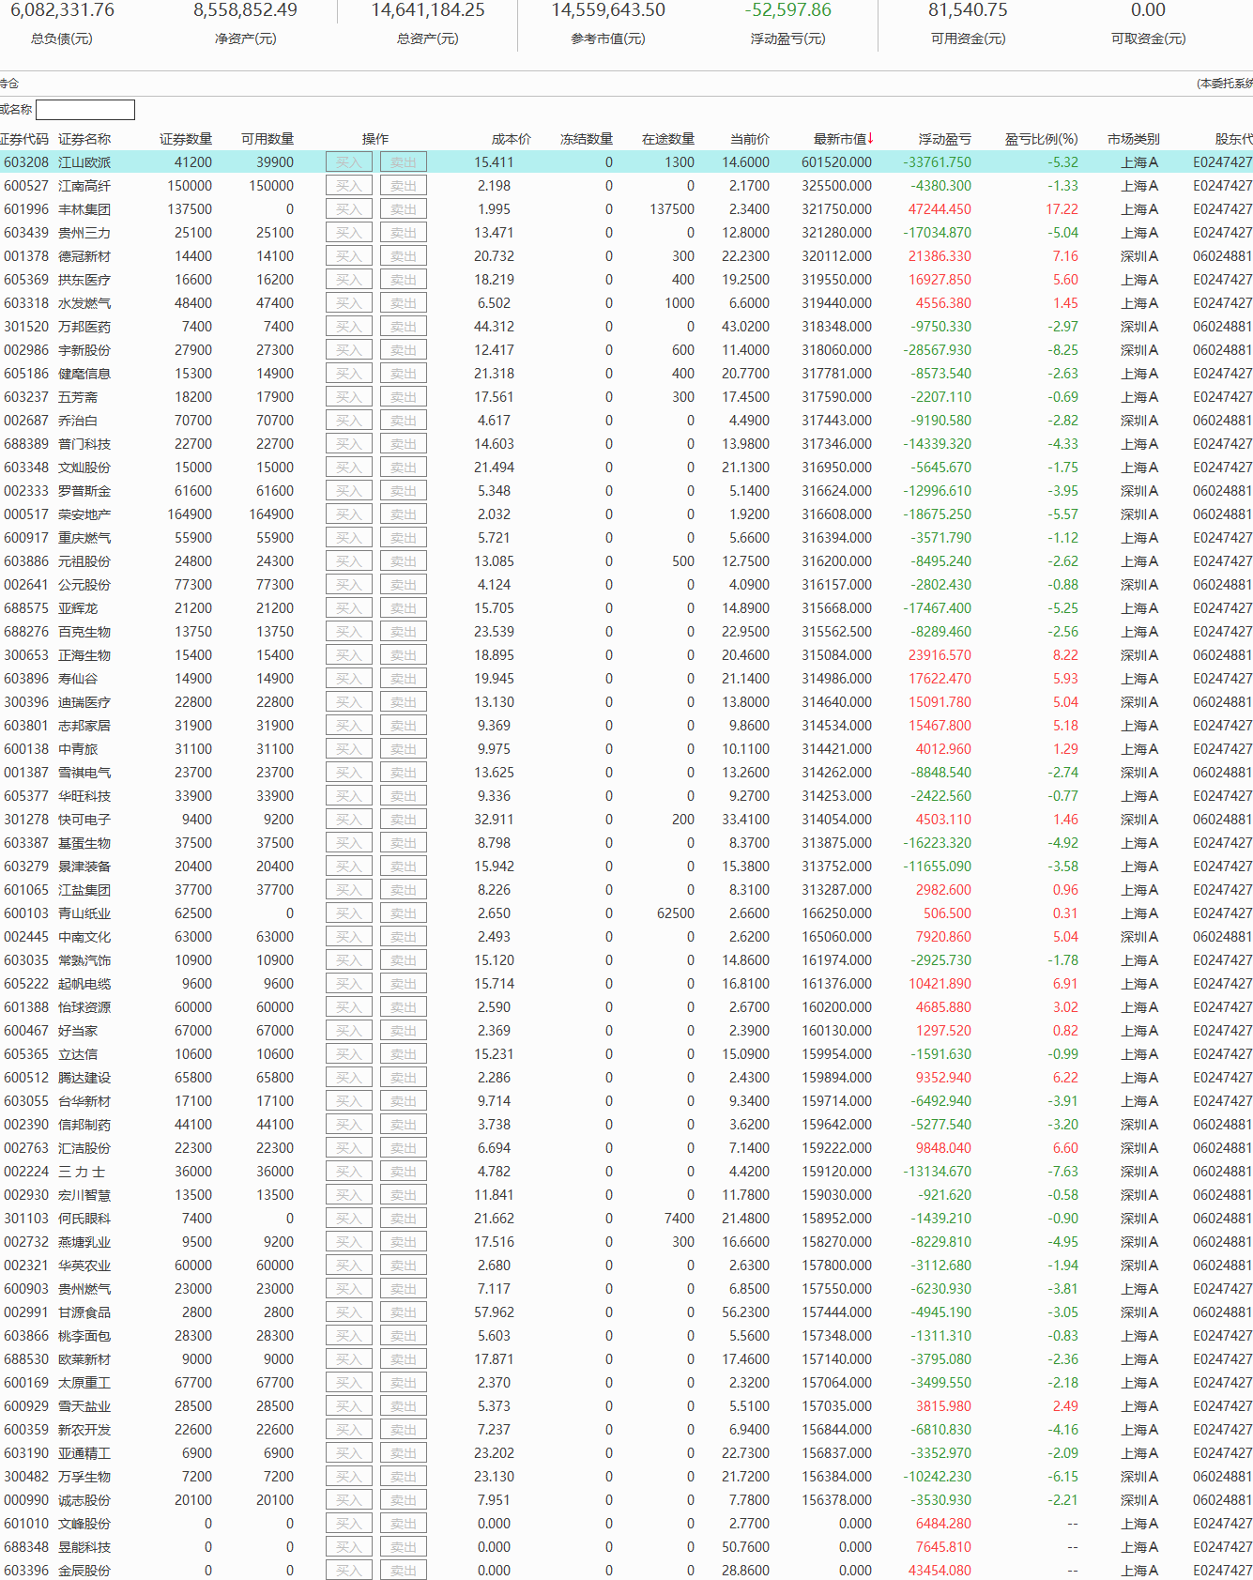The image size is (1253, 1580).
Task: Click the 成本价 column header
Action: pyautogui.click(x=511, y=139)
